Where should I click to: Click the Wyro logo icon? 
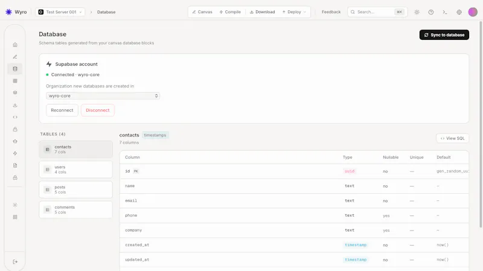tap(8, 12)
